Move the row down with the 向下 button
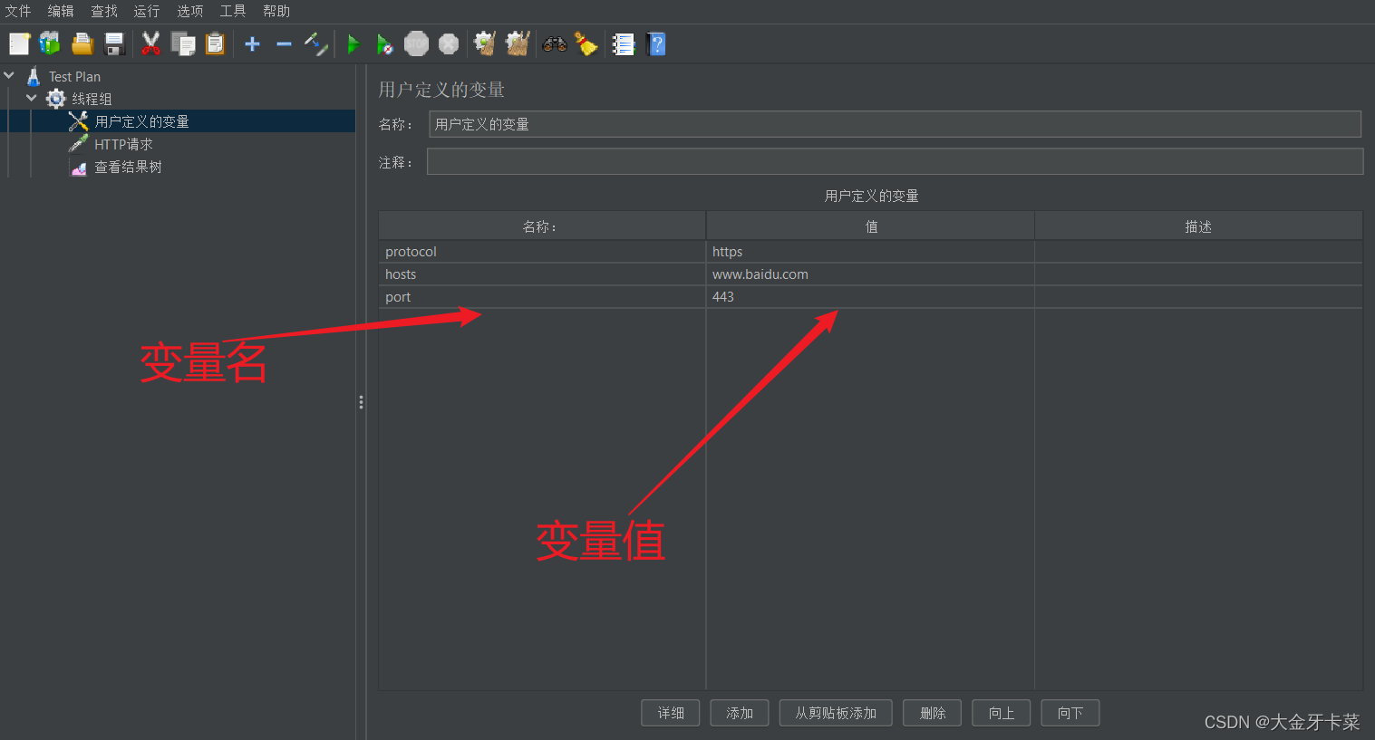1375x740 pixels. 1070,713
